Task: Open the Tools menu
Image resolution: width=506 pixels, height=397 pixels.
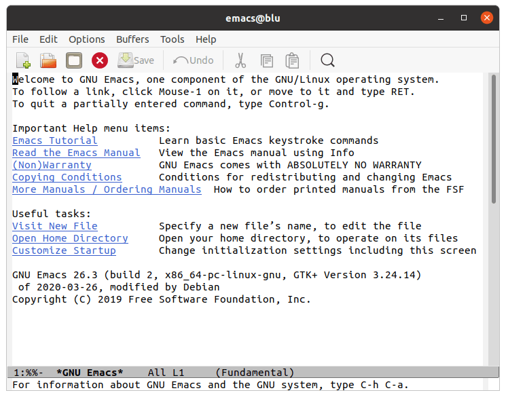Action: click(173, 39)
